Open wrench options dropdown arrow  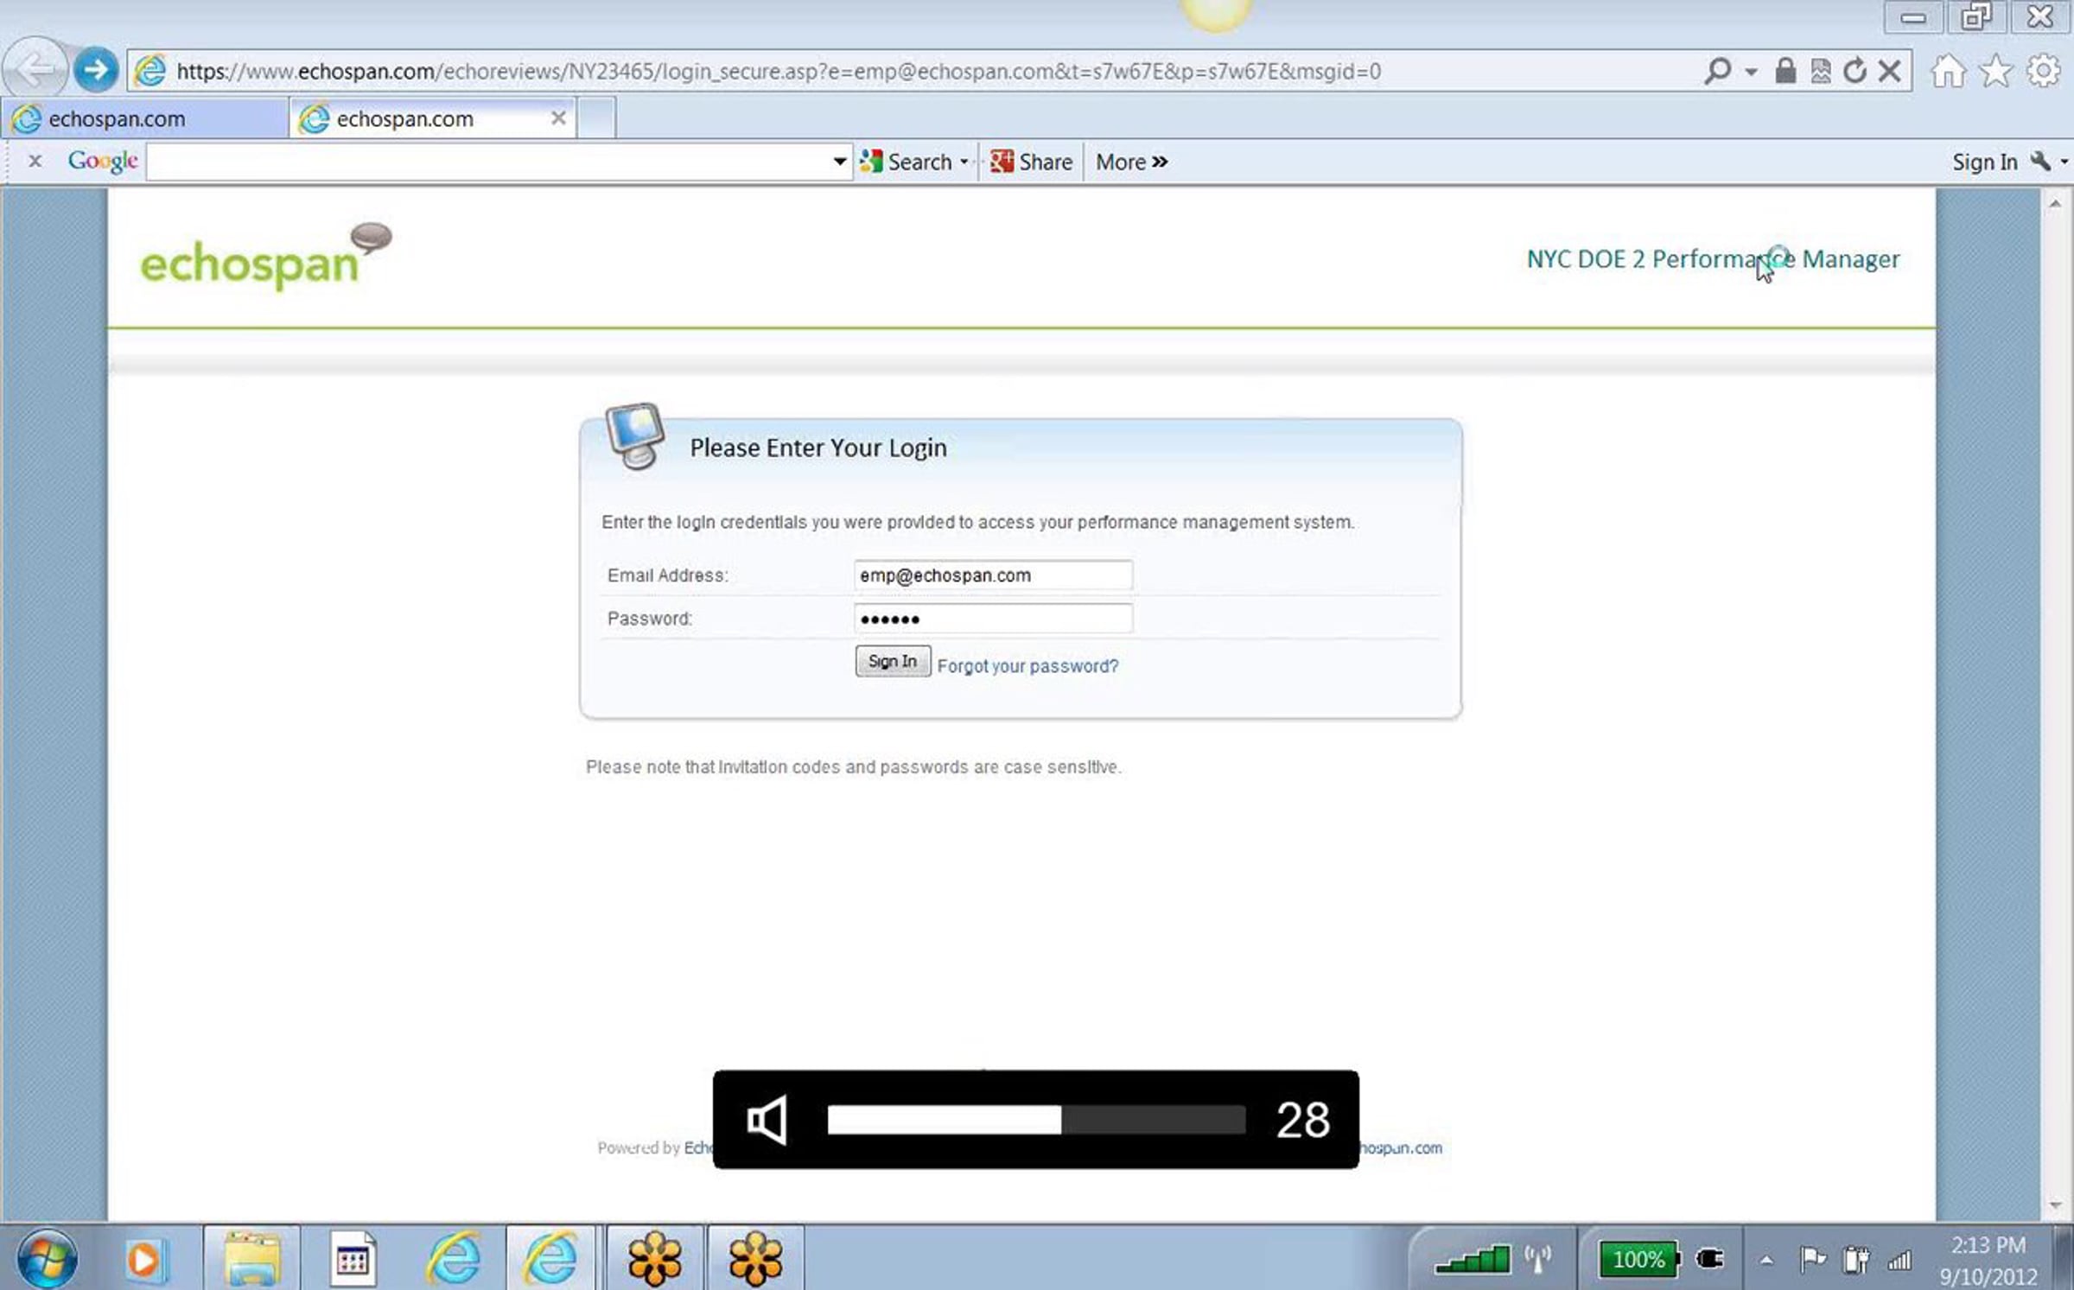[2064, 162]
